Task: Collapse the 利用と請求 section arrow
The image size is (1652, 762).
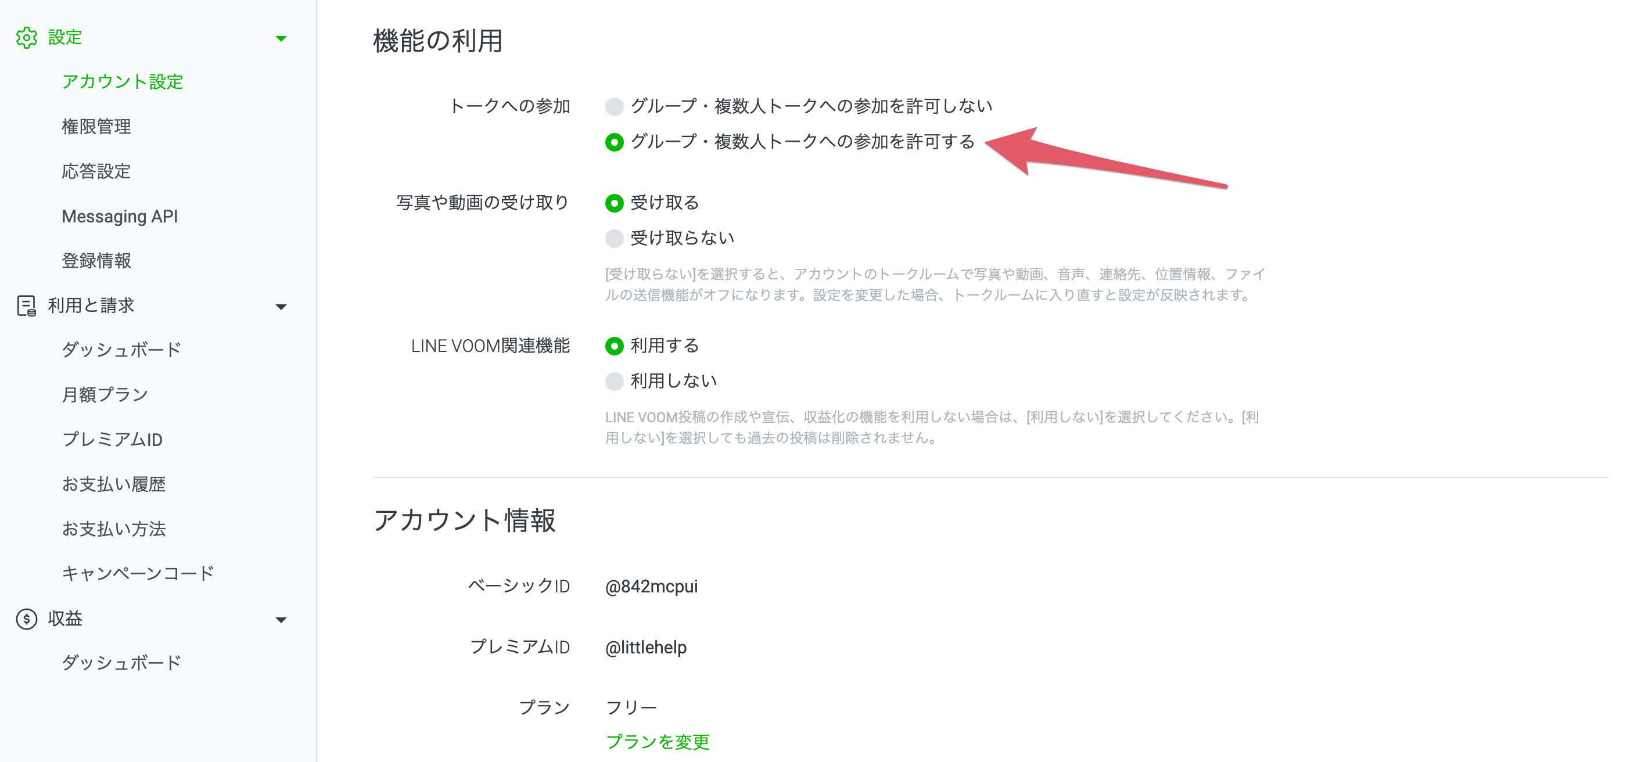Action: coord(281,307)
